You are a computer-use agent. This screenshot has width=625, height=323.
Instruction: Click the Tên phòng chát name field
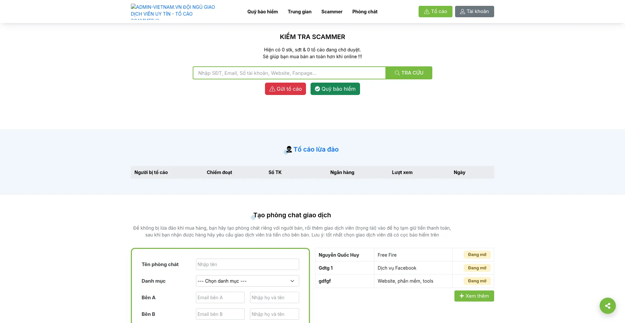(247, 264)
